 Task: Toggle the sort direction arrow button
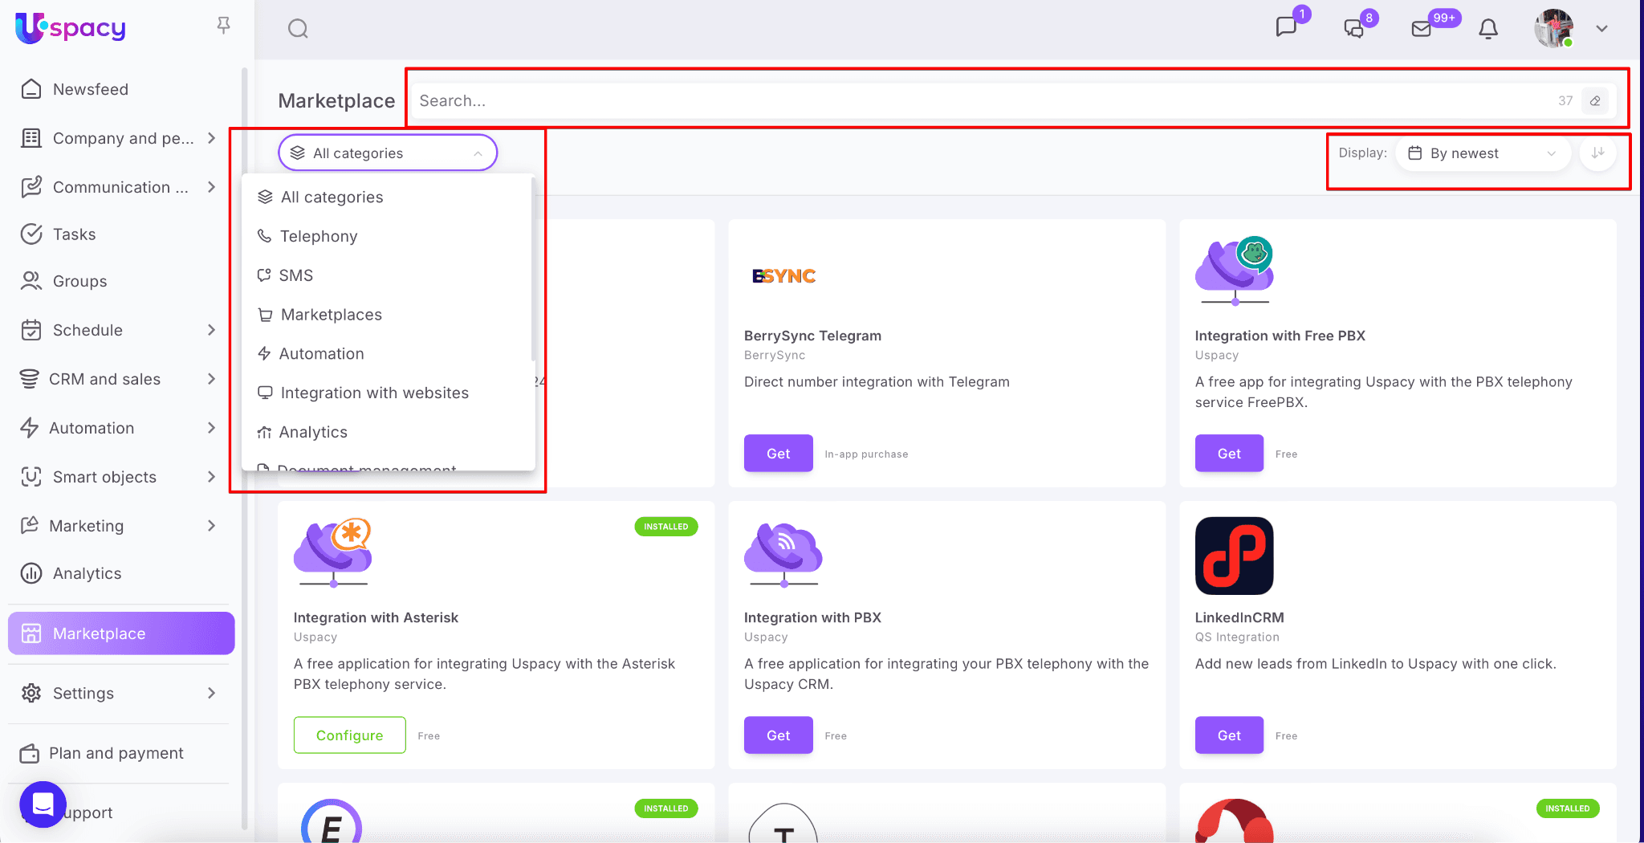(x=1597, y=153)
